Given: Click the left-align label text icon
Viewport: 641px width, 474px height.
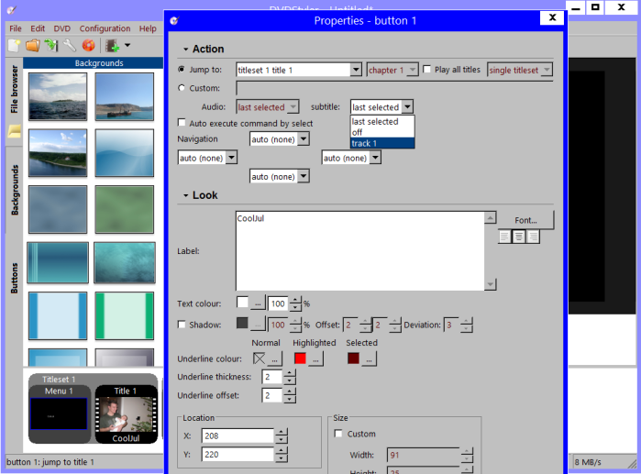Looking at the screenshot, I should tap(505, 237).
